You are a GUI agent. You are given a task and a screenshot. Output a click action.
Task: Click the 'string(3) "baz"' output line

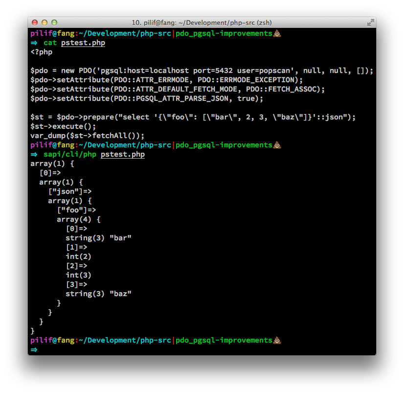coord(98,294)
